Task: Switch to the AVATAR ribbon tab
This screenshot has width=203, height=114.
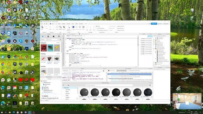Action: [68, 24]
